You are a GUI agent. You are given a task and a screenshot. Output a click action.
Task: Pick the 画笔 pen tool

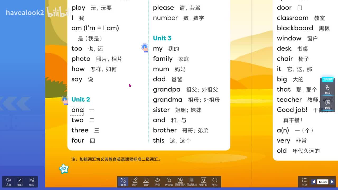[135, 182]
